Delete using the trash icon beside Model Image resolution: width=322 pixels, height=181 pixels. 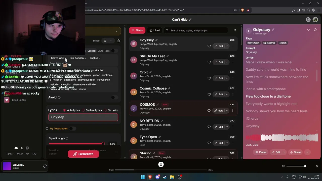point(118,41)
